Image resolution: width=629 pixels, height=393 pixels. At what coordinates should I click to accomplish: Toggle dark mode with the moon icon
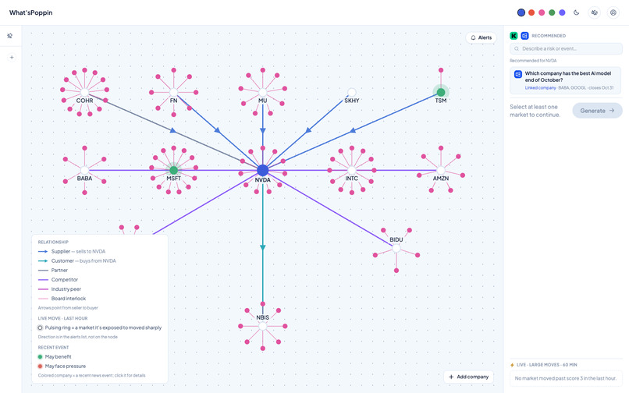pyautogui.click(x=576, y=12)
